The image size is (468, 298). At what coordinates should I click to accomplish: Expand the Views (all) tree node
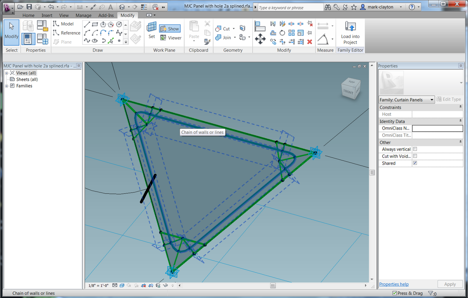pos(6,73)
